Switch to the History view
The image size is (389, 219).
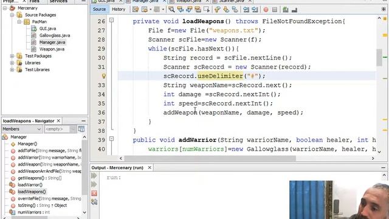[119, 9]
